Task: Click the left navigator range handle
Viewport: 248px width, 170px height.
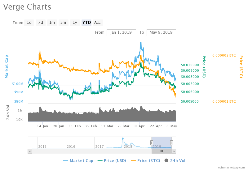Action: pyautogui.click(x=152, y=143)
